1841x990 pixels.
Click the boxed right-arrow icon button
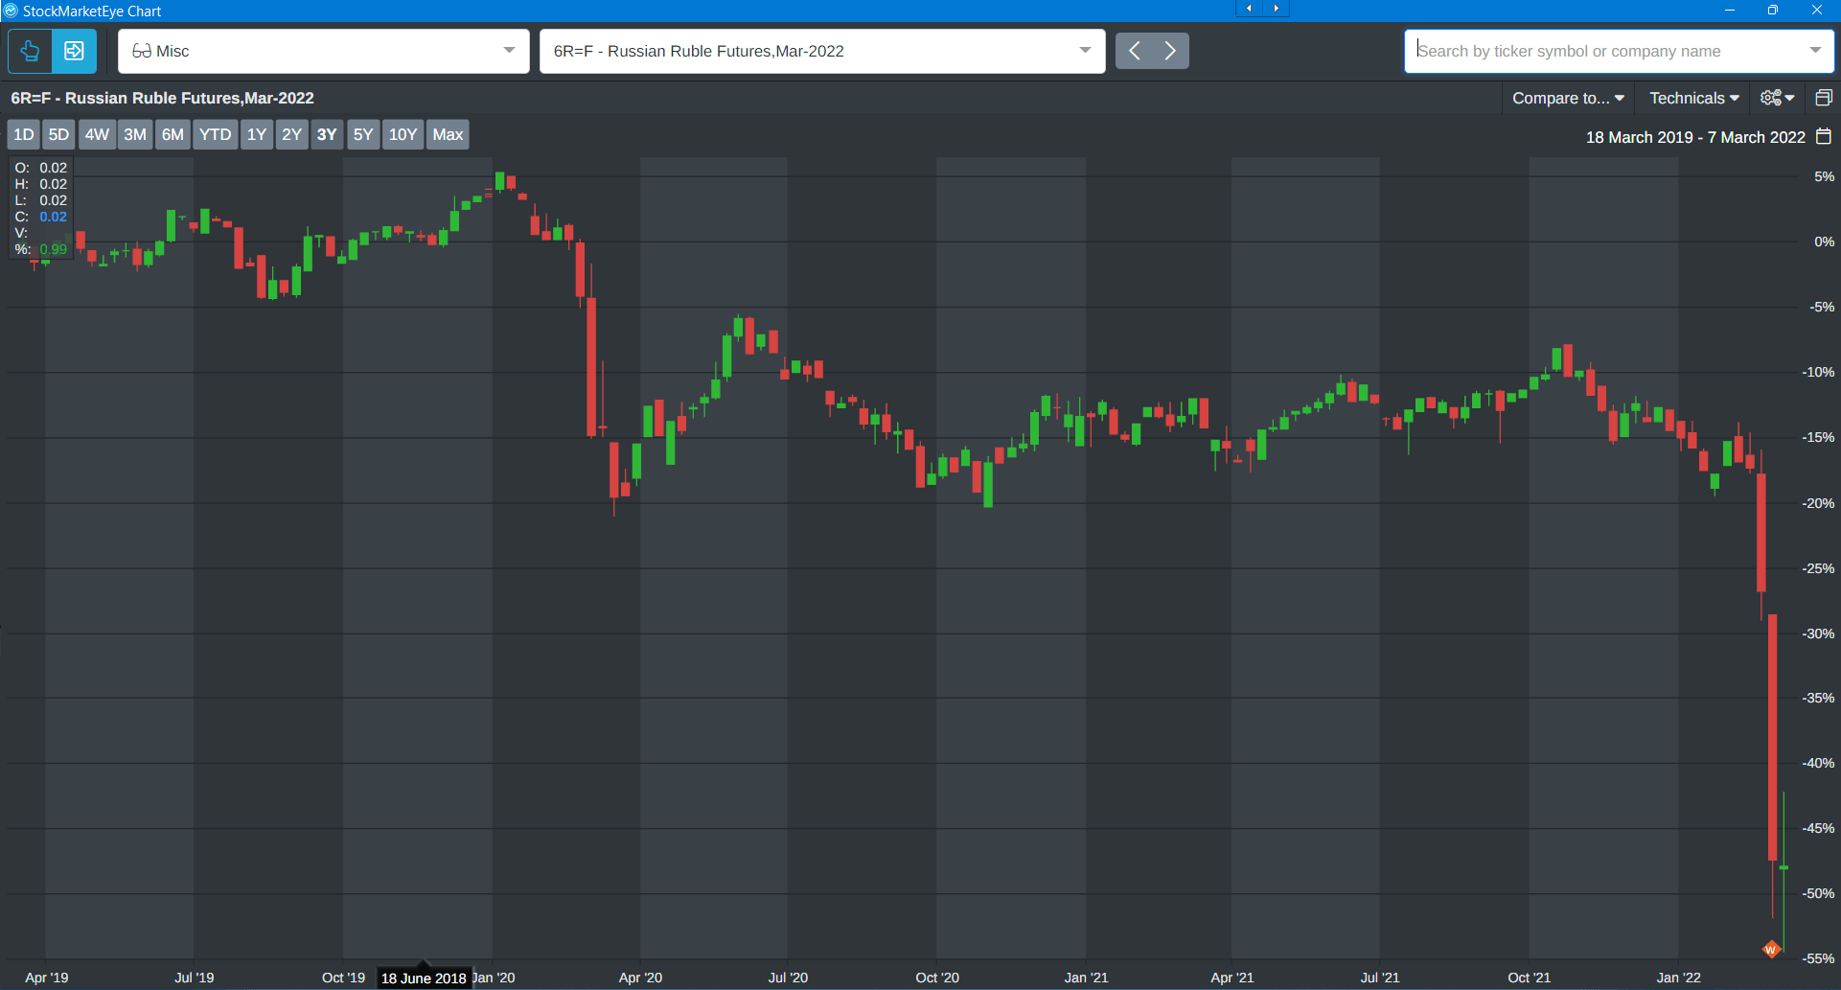[74, 51]
